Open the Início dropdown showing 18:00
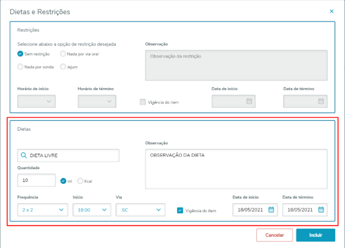345x248 pixels. click(92, 210)
